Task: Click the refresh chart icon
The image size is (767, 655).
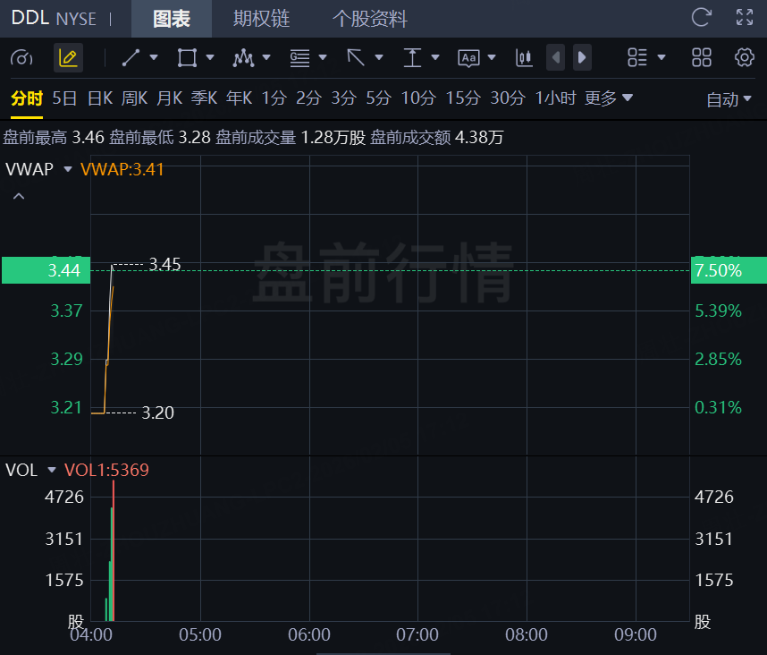Action: (701, 18)
